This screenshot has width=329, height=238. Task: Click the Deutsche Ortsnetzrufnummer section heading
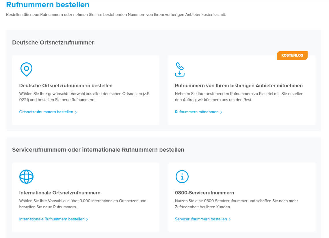coord(53,42)
